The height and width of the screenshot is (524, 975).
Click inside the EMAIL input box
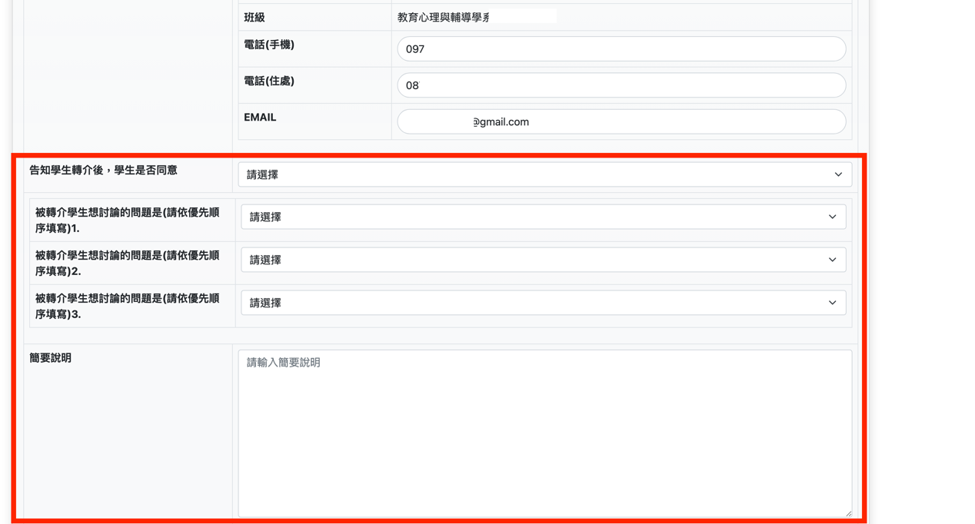[621, 121]
